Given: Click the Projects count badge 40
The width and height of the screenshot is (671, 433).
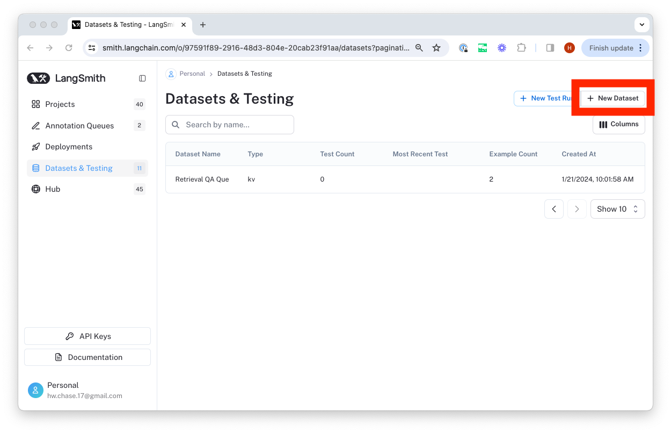Looking at the screenshot, I should pyautogui.click(x=140, y=104).
